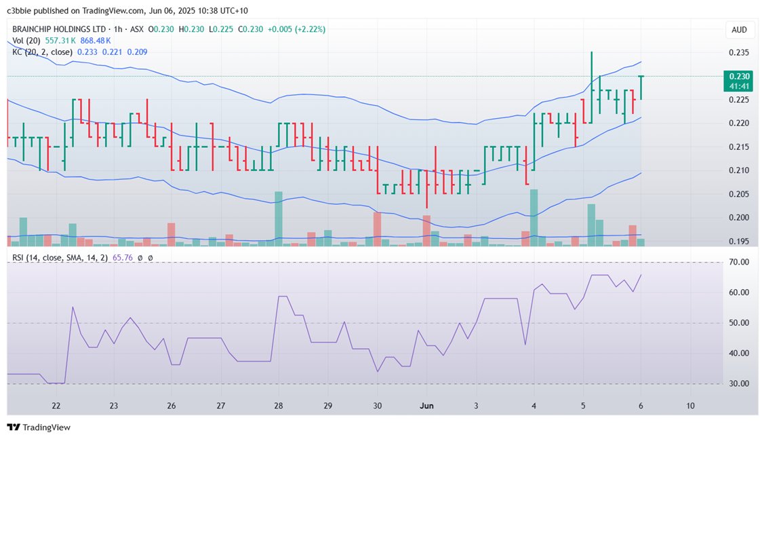Screen dimensions: 781x553
Task: Click the Keltner lower value 0.209
Action: coord(137,52)
